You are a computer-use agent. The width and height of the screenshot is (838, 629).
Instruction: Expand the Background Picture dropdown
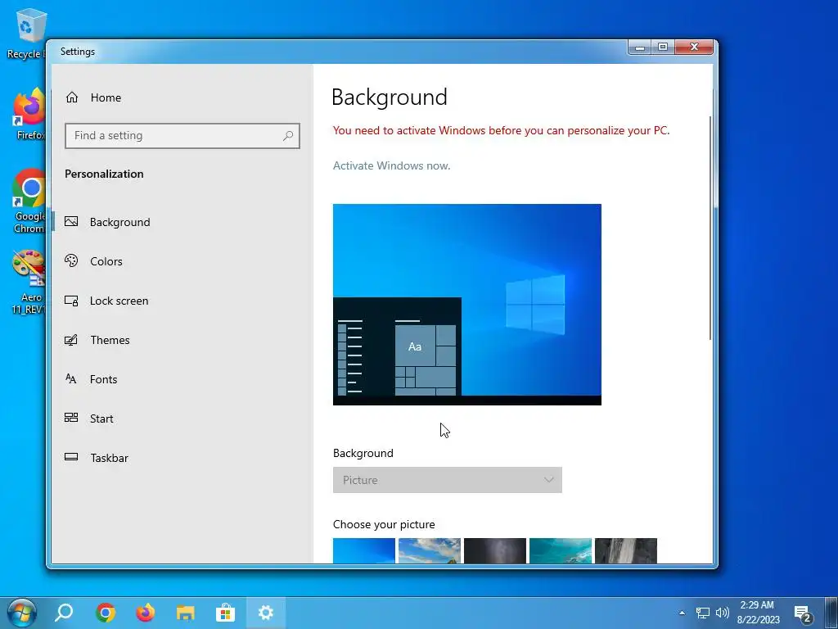pos(448,480)
